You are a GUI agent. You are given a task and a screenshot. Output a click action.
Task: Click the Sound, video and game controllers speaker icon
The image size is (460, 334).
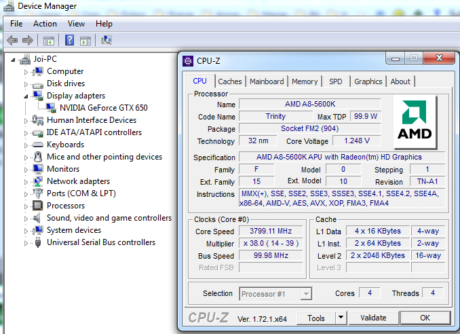coord(37,218)
